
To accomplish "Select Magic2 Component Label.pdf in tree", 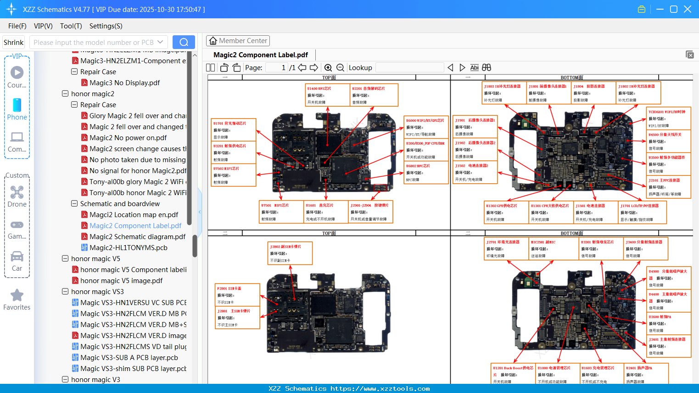I will (135, 225).
